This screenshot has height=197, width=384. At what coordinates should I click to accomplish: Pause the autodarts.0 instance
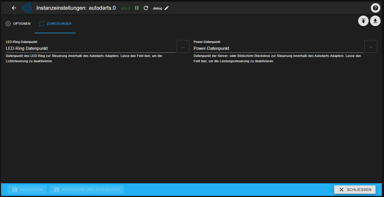pyautogui.click(x=137, y=8)
